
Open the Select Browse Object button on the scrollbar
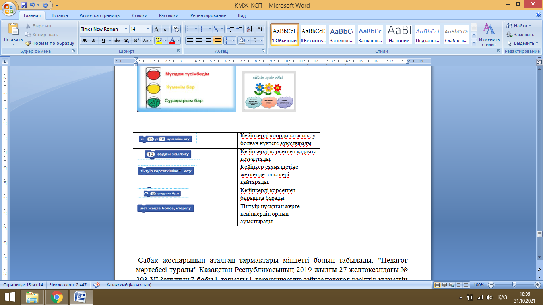[539, 270]
